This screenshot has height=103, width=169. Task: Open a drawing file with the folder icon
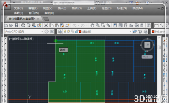pos(11,25)
